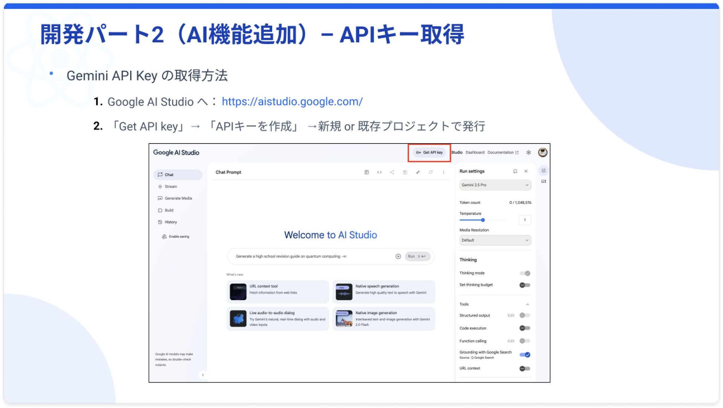Image resolution: width=723 pixels, height=408 pixels.
Task: Click the Get API key button
Action: click(429, 153)
